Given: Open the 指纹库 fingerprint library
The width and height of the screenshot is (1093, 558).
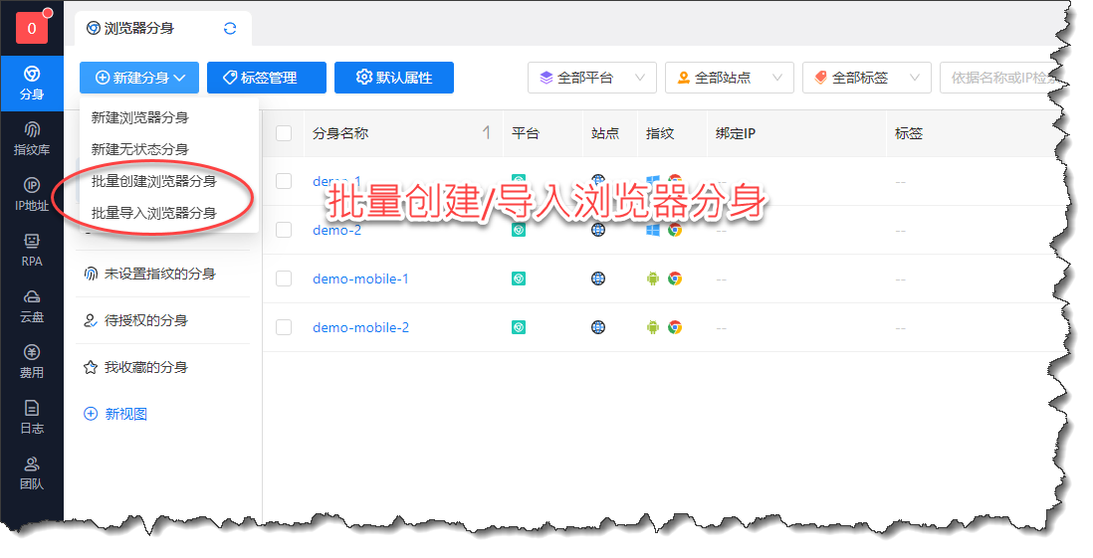Looking at the screenshot, I should pos(32,138).
